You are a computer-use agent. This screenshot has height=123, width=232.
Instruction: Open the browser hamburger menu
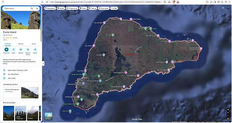coord(230,2)
